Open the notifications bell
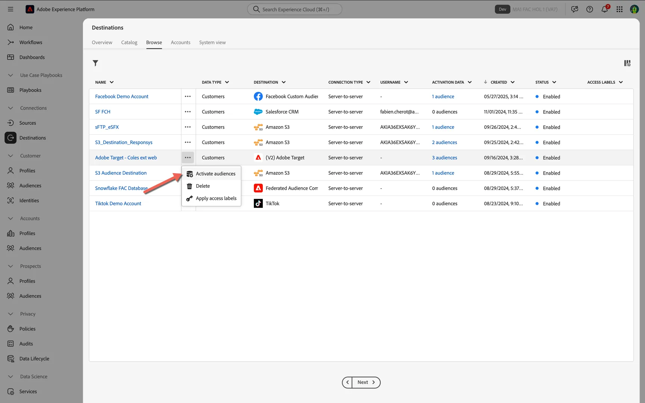Screen dimensions: 645x403 (605, 9)
